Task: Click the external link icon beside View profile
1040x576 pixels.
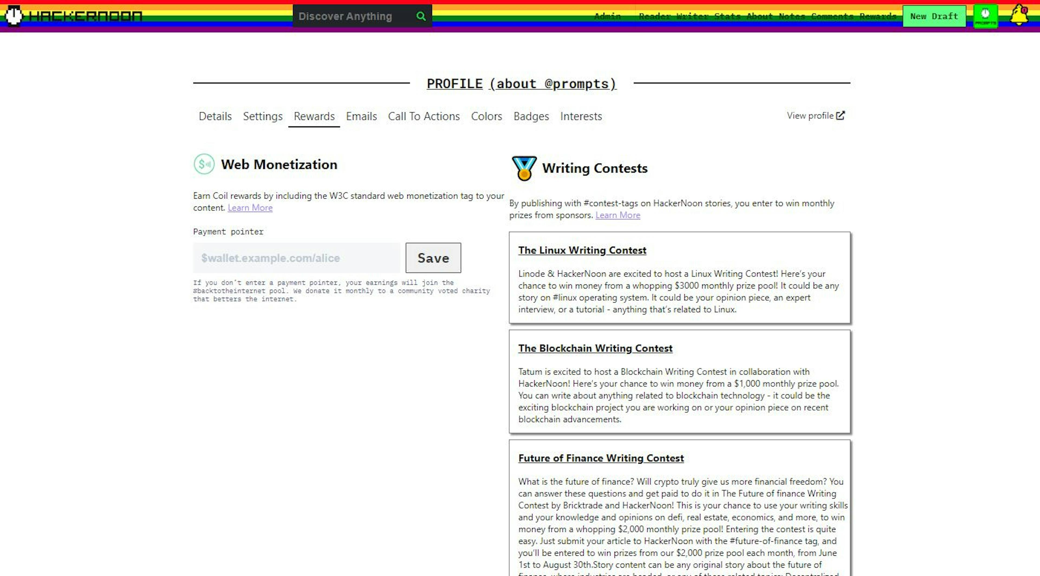Action: coord(841,116)
